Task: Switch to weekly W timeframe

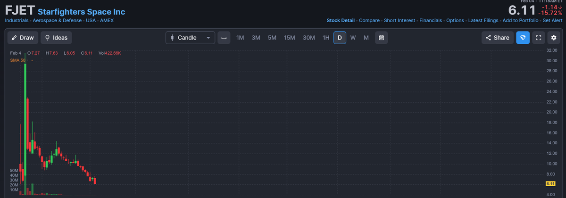Action: pyautogui.click(x=353, y=38)
